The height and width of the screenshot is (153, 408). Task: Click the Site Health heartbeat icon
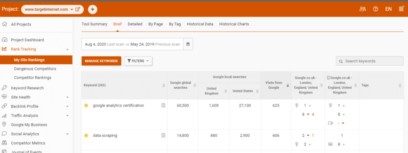[4, 97]
